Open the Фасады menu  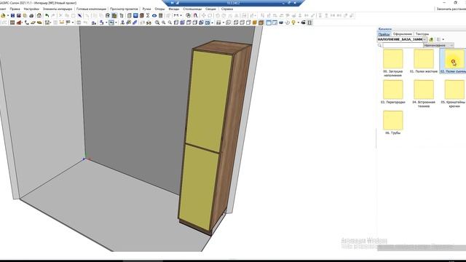tap(174, 9)
